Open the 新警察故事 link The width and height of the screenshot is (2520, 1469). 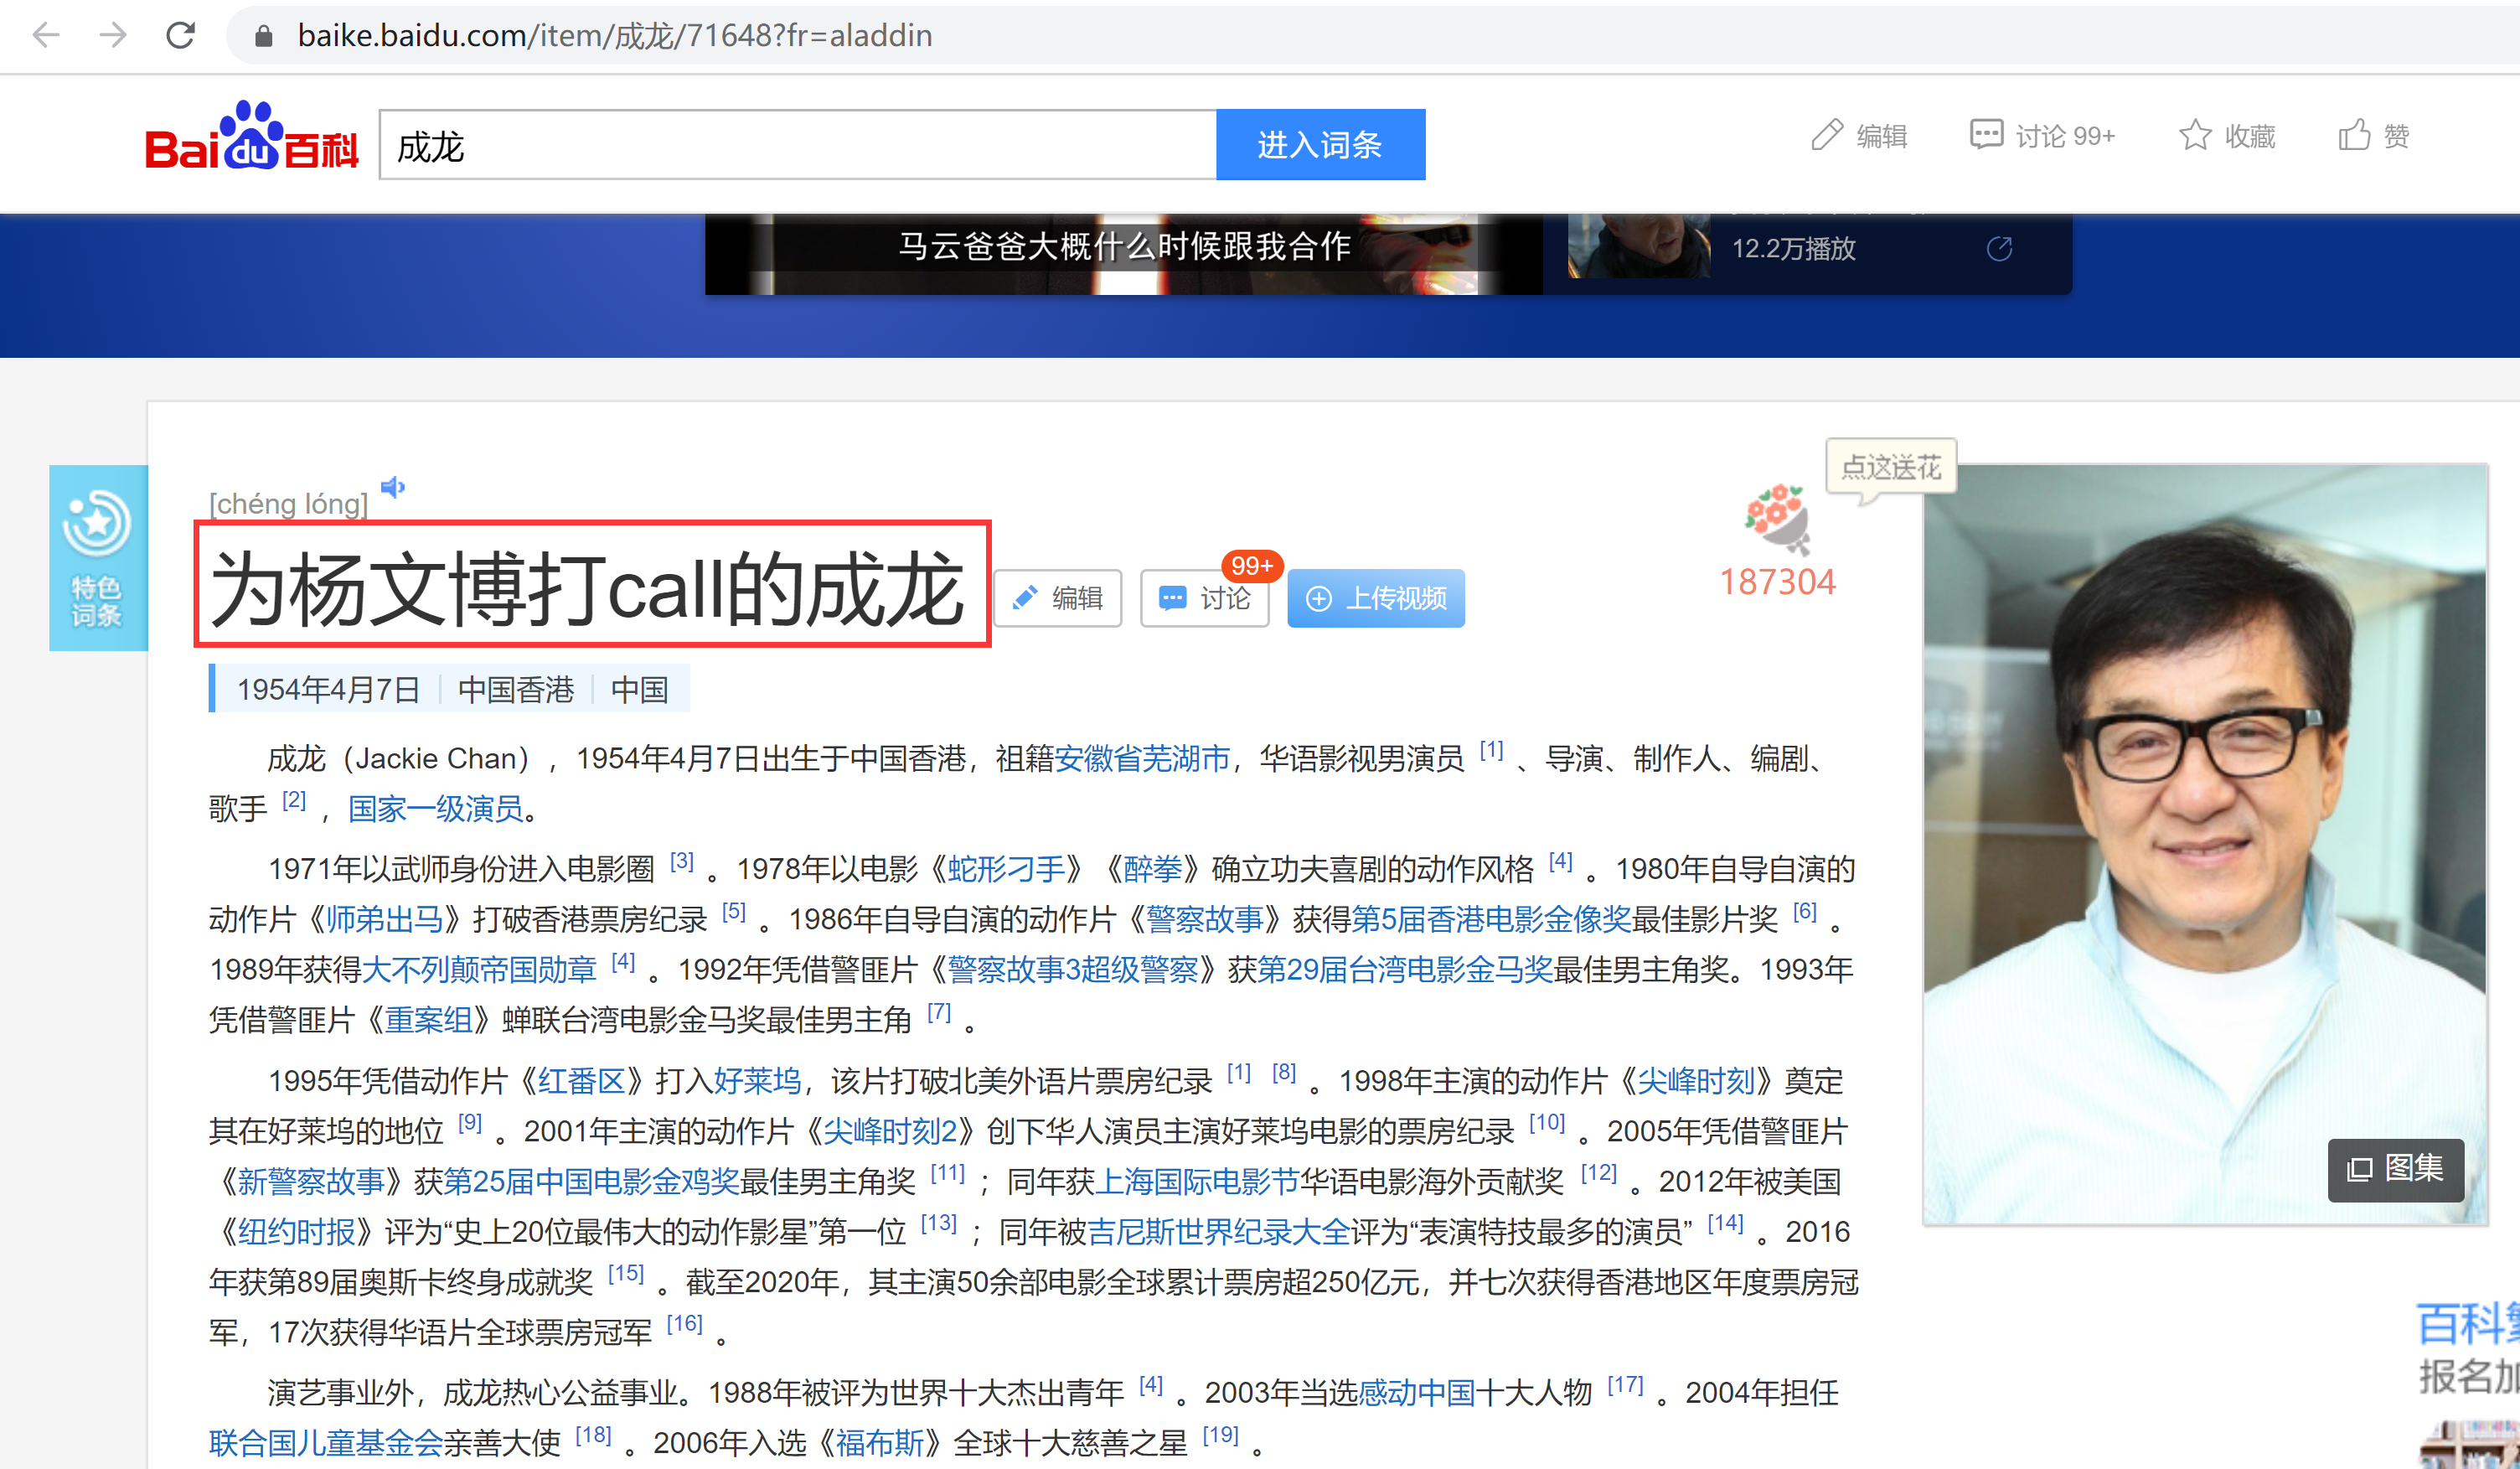point(311,1182)
